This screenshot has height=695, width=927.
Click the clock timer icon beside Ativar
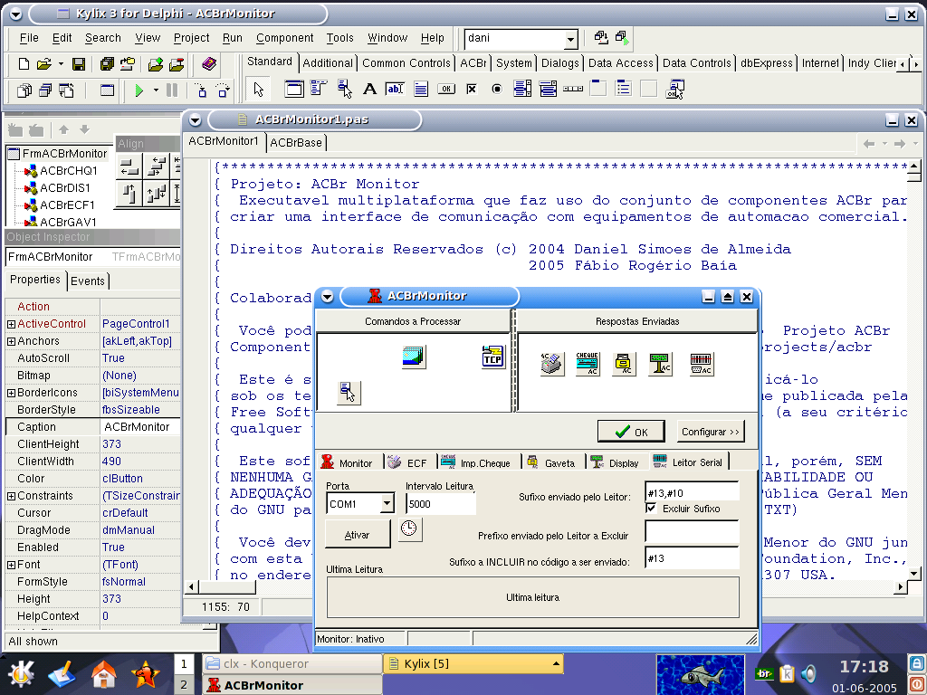(410, 529)
